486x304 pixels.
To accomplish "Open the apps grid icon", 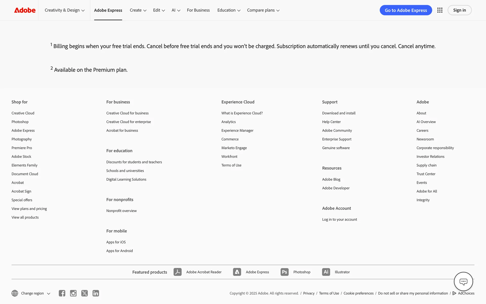I will tap(440, 10).
